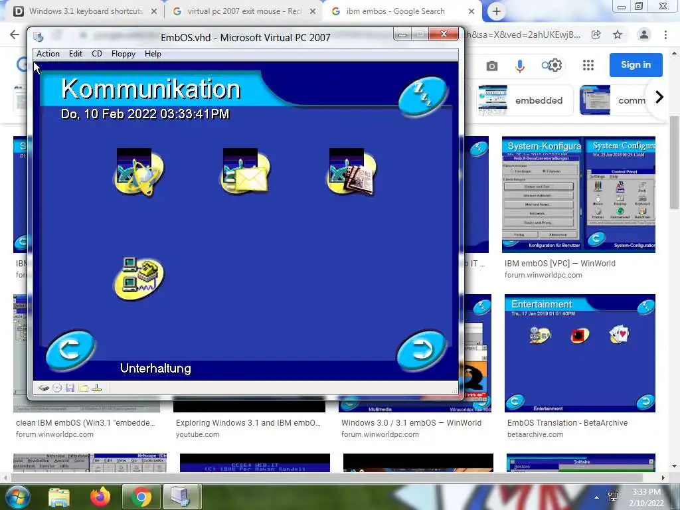680x510 pixels.
Task: Close the ibm embos Google Search tab
Action: click(471, 12)
